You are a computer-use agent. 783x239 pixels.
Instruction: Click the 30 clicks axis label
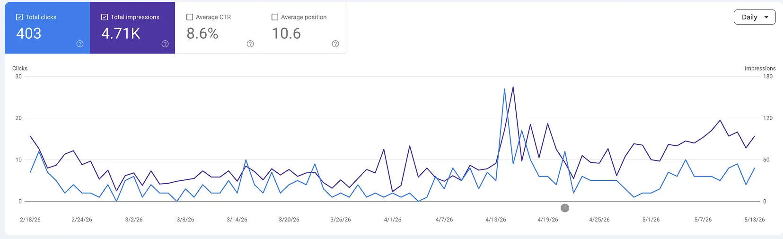point(18,77)
